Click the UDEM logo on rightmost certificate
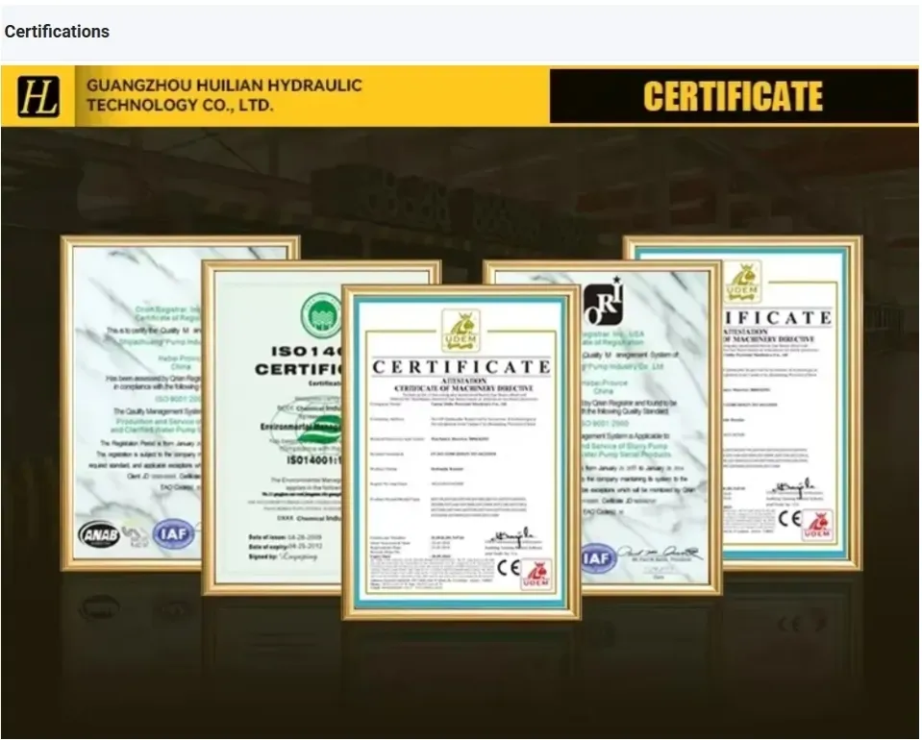Screen dimensions: 922x740 coord(742,283)
